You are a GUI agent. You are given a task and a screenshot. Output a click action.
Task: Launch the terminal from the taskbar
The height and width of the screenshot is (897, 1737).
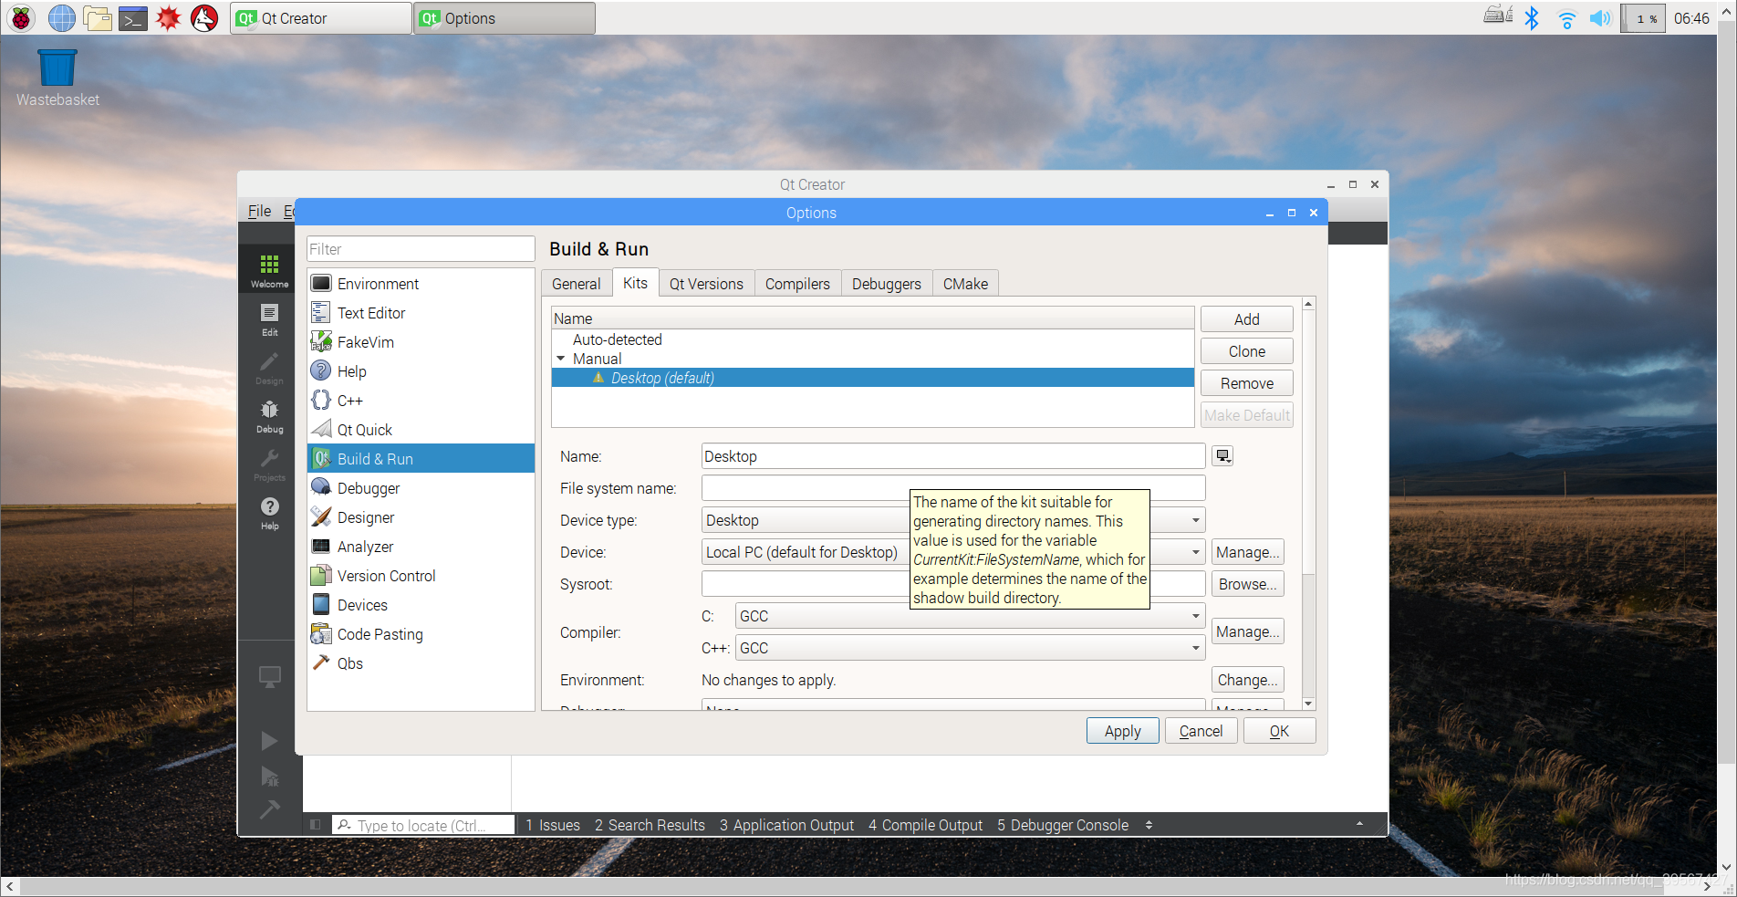[x=133, y=18]
